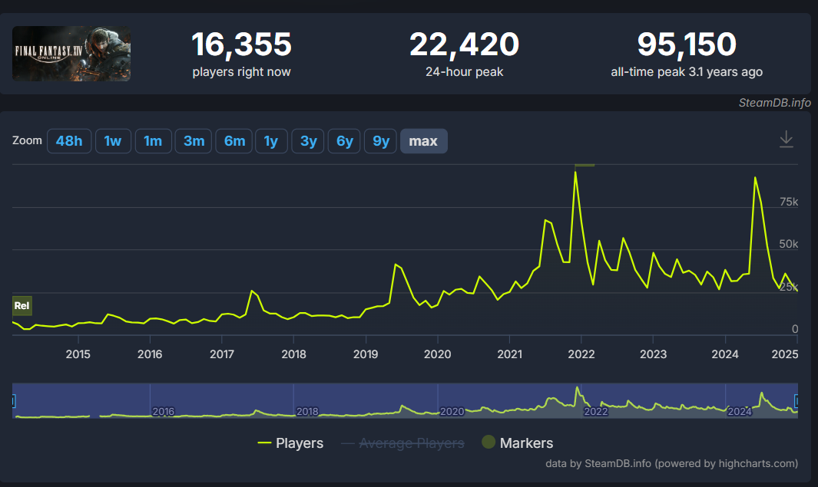Click the Final Fantasy XIV game thumbnail
Screen dimensions: 818x487
pos(71,54)
